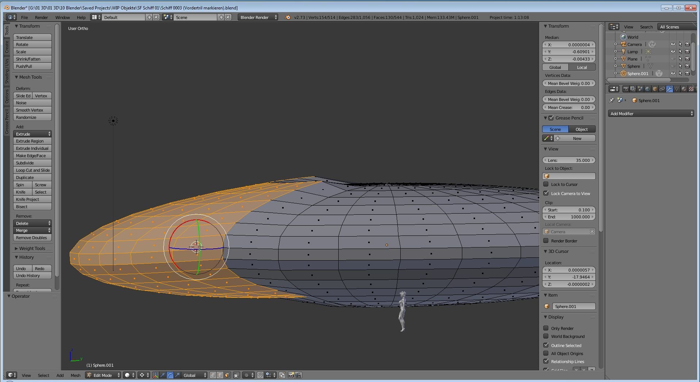Viewport: 700px width, 382px height.
Task: Open the Add Modifier dropdown
Action: click(x=651, y=114)
